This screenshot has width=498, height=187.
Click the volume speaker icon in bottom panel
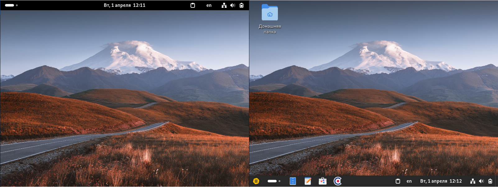(482, 181)
